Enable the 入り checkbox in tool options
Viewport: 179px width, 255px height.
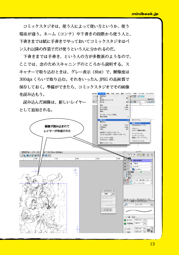[x=125, y=229]
